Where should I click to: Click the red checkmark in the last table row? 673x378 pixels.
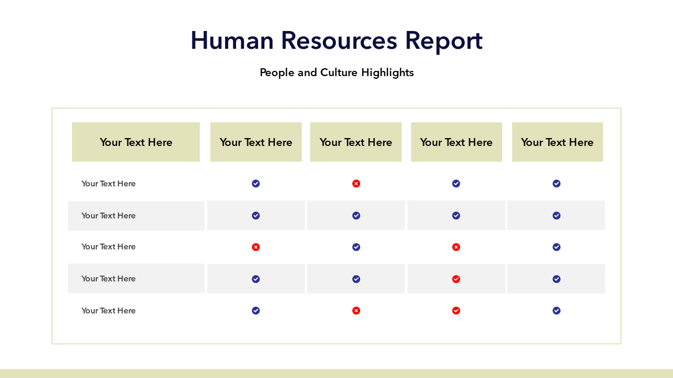coord(456,311)
